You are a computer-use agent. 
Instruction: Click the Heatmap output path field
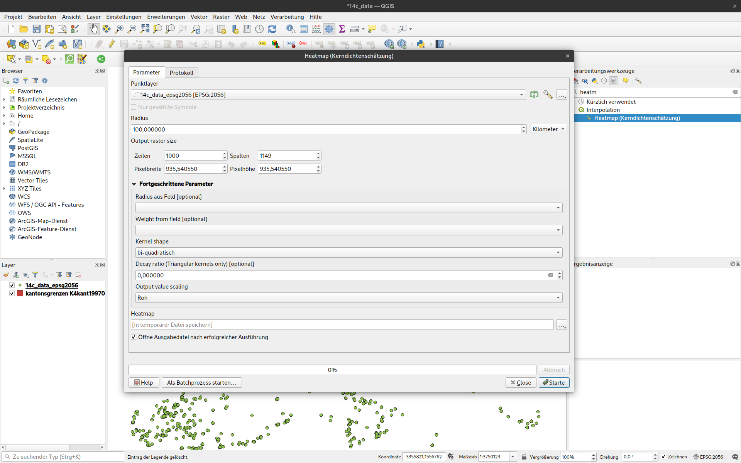coord(342,325)
